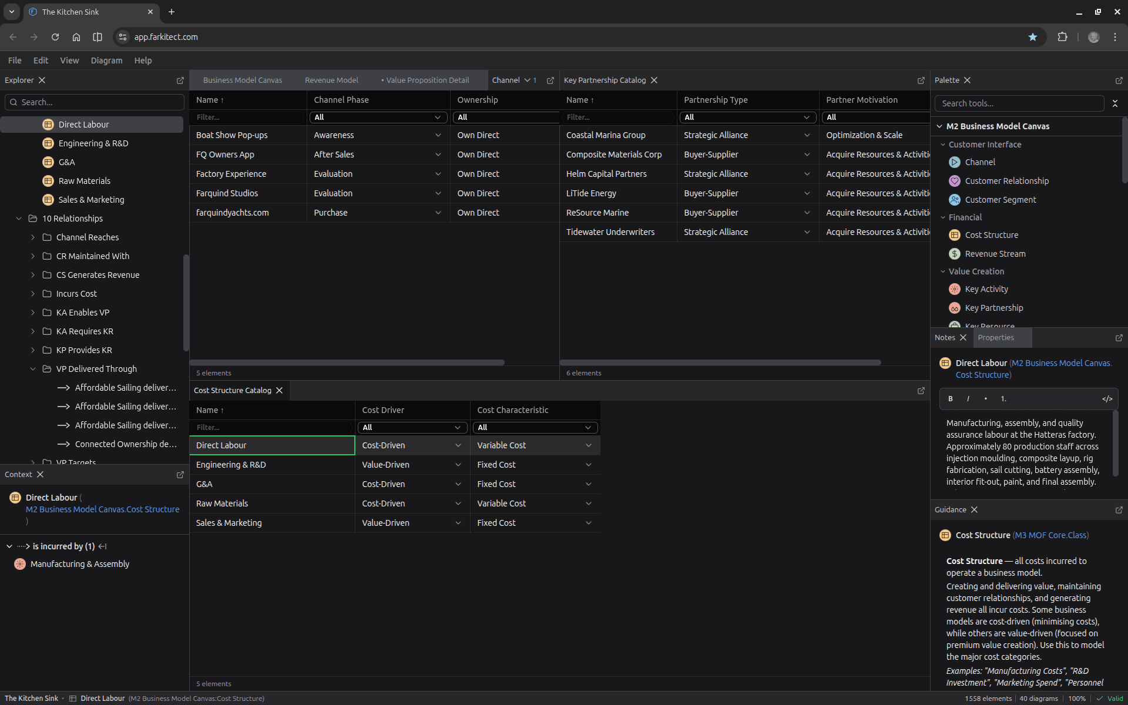
Task: Close the Explorer panel
Action: click(x=42, y=80)
